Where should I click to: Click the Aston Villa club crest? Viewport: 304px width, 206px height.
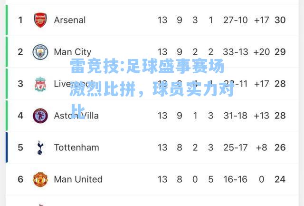[40, 116]
